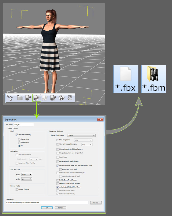The height and width of the screenshot is (216, 172).
Task: Enable Auto Skin Rigid Mesh checkbox
Action: 60,169
